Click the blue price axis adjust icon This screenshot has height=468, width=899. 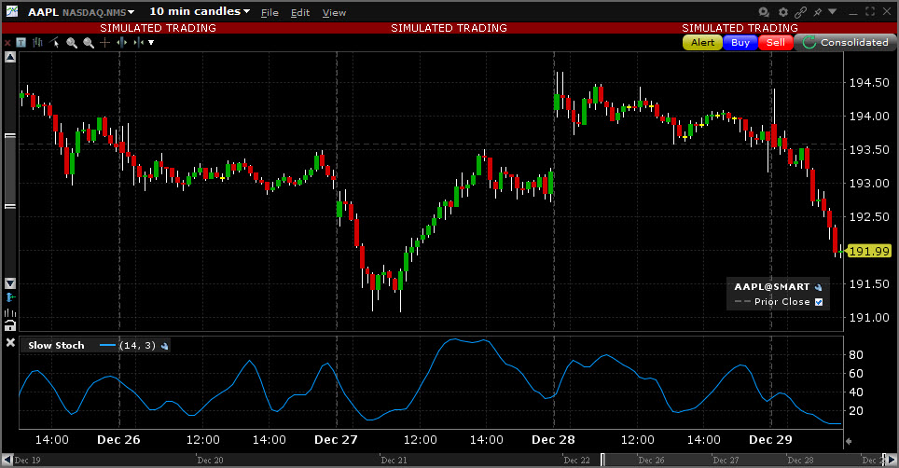[x=10, y=297]
